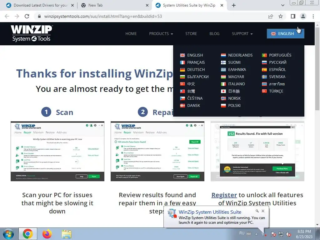Open notification balloon wrench options icon

[x=257, y=211]
